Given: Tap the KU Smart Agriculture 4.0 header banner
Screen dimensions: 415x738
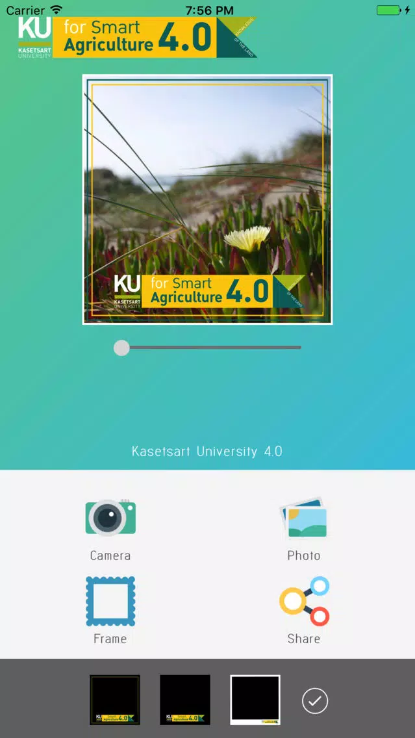Looking at the screenshot, I should click(137, 38).
